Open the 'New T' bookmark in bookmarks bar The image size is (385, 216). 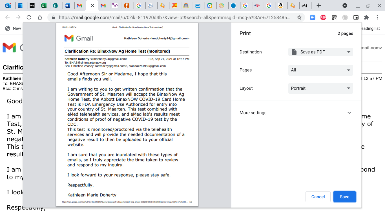click(14, 28)
